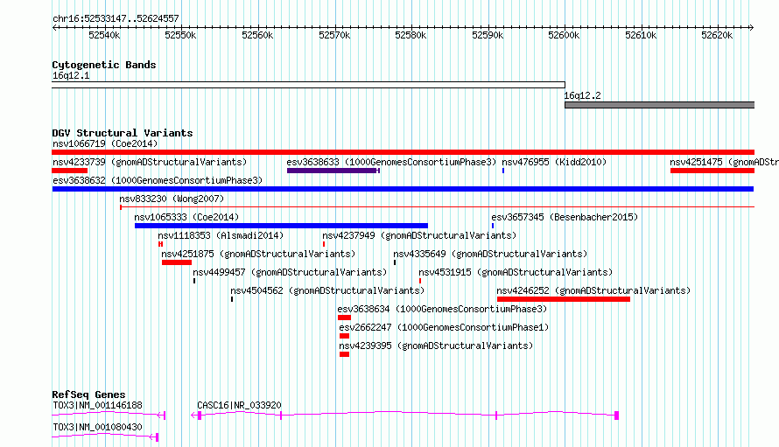This screenshot has width=779, height=447.
Task: Select the CASC16|NR_033920 gene label
Action: point(239,405)
